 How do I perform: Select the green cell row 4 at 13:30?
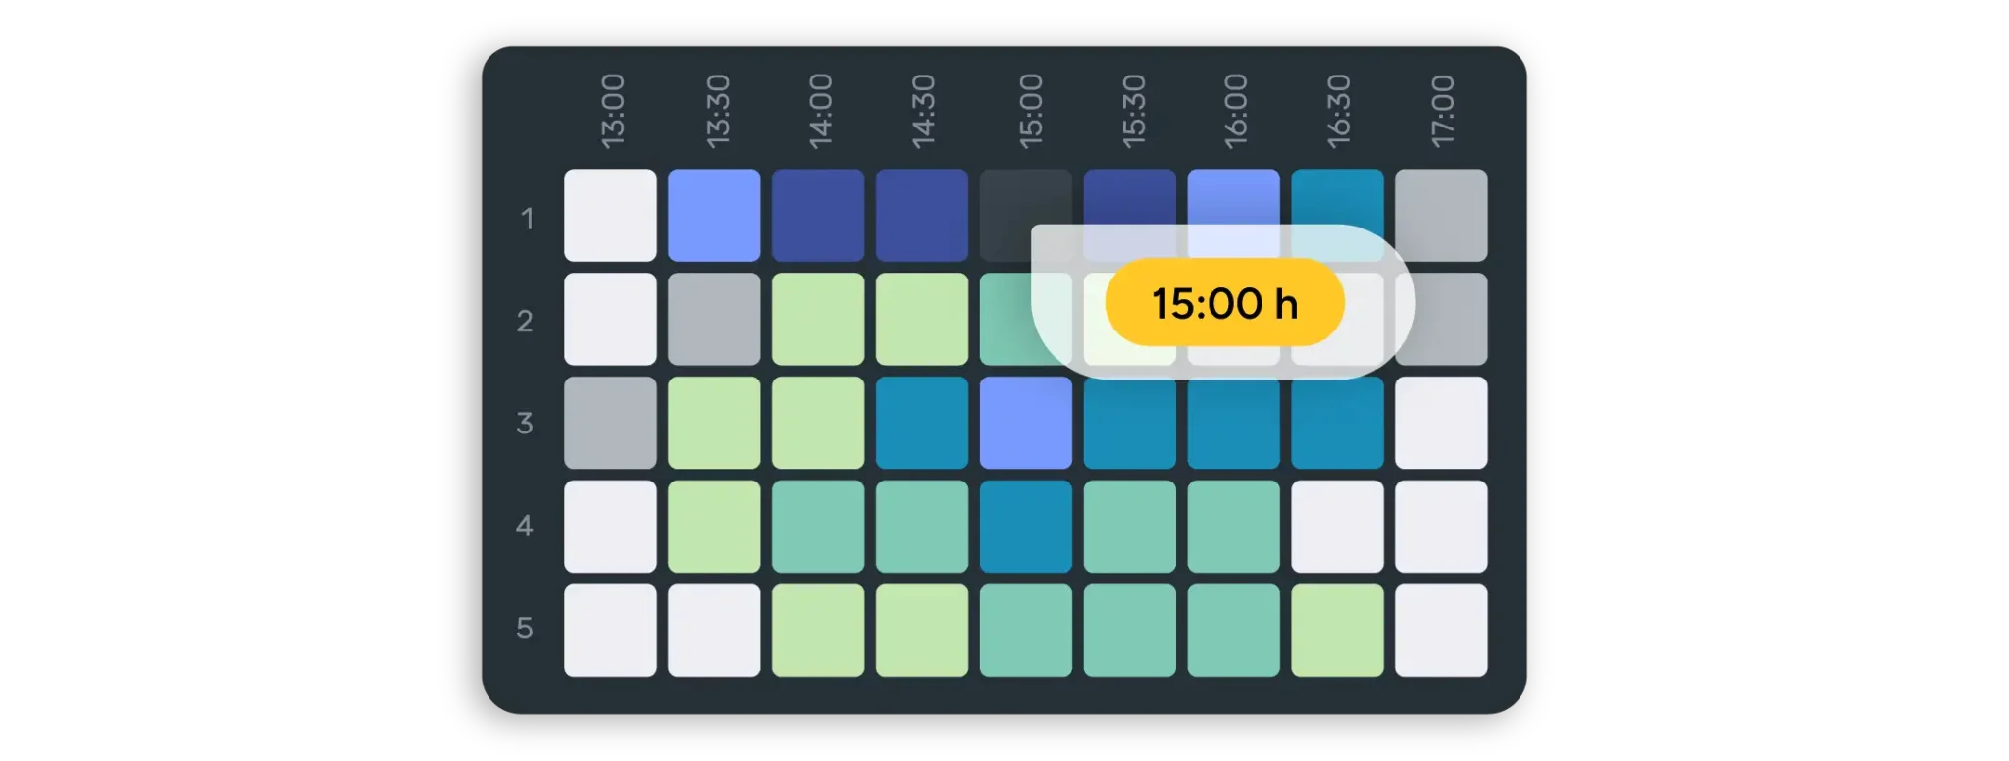714,527
